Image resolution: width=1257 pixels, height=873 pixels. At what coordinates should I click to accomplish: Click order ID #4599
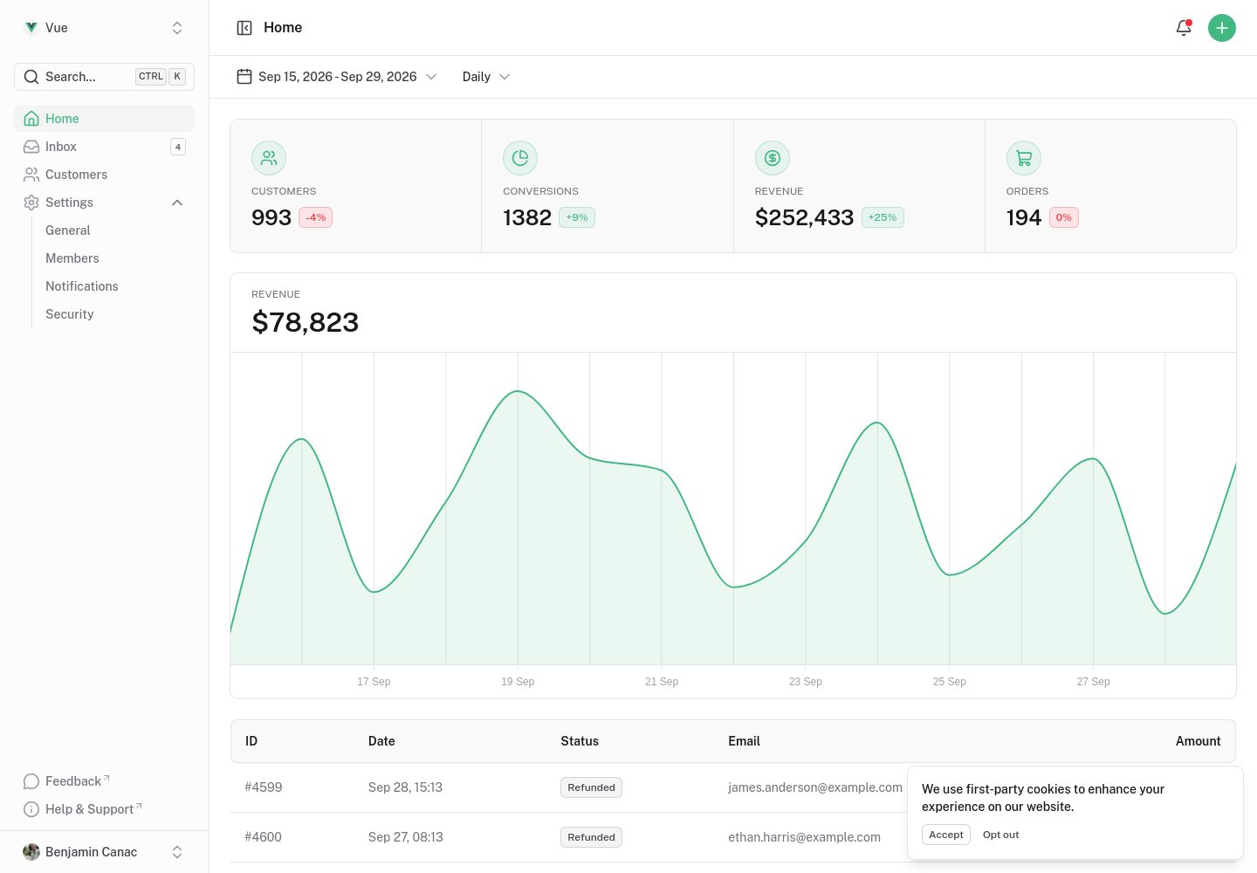point(264,787)
